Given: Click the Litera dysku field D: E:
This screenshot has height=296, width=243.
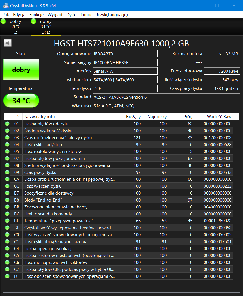Looking at the screenshot, I should pyautogui.click(x=125, y=89).
